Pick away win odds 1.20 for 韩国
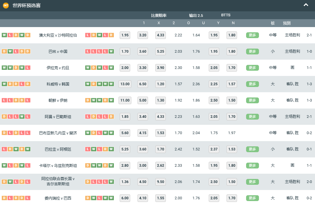 tap(160, 84)
